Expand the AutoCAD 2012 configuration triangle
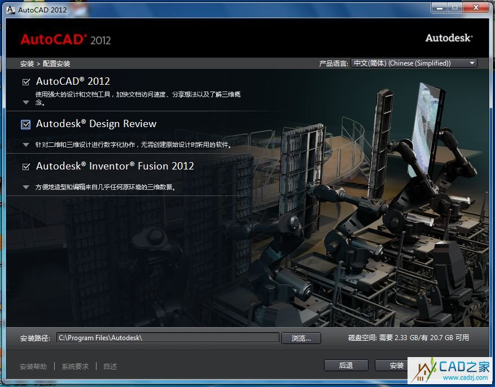This screenshot has height=387, width=495. pyautogui.click(x=25, y=102)
